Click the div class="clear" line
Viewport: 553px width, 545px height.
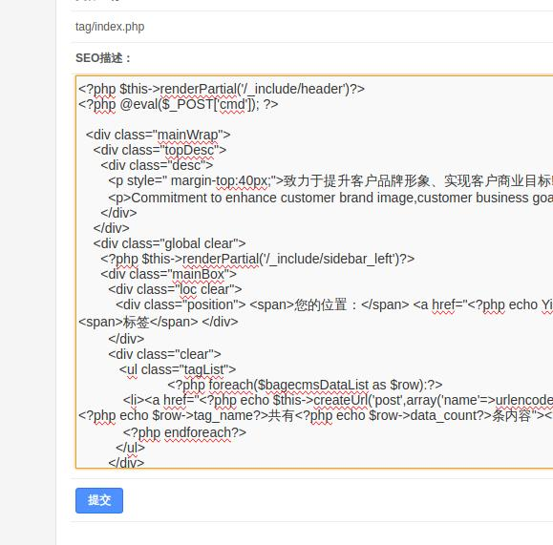point(164,354)
